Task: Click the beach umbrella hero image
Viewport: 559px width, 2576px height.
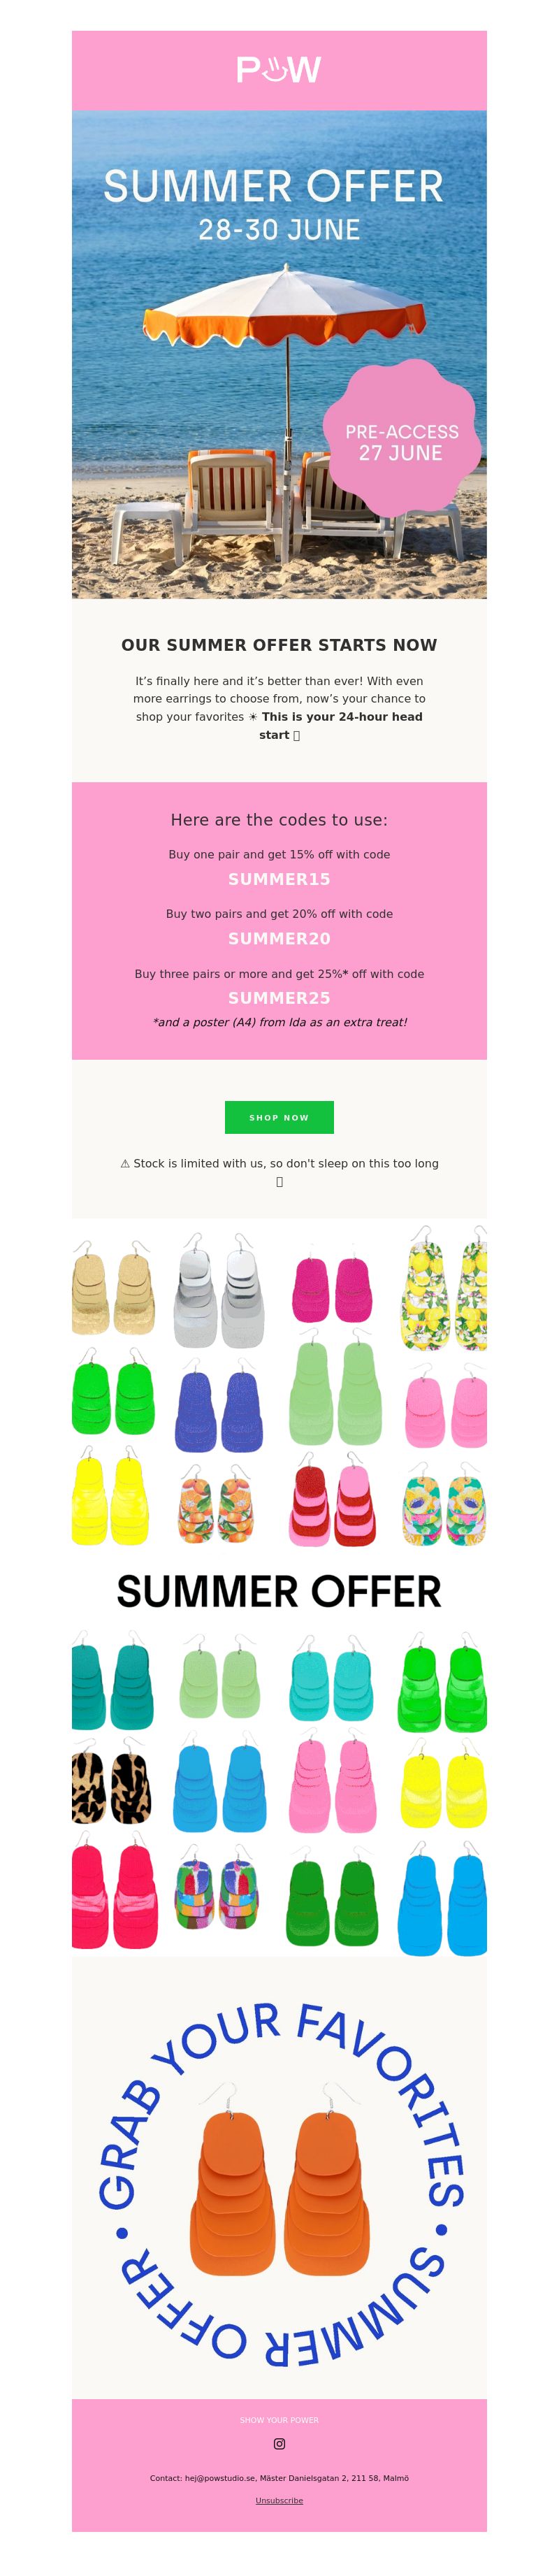Action: 279,354
